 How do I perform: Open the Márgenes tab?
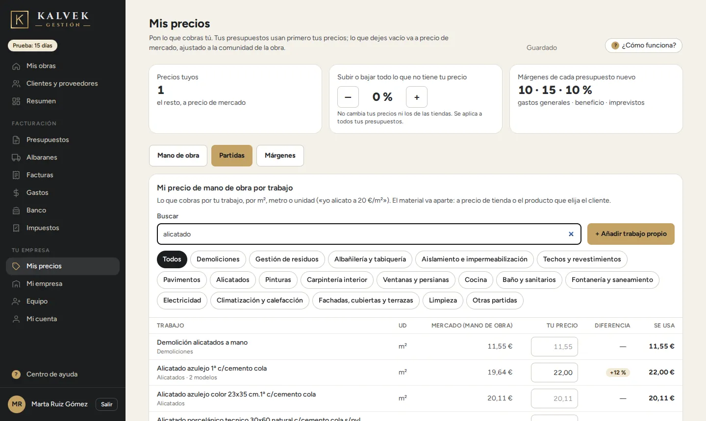point(280,156)
